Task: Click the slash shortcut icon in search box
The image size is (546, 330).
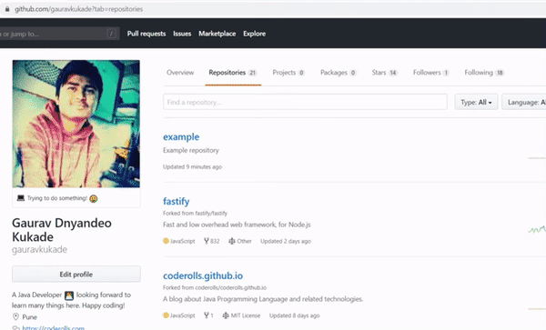Action: [111, 34]
